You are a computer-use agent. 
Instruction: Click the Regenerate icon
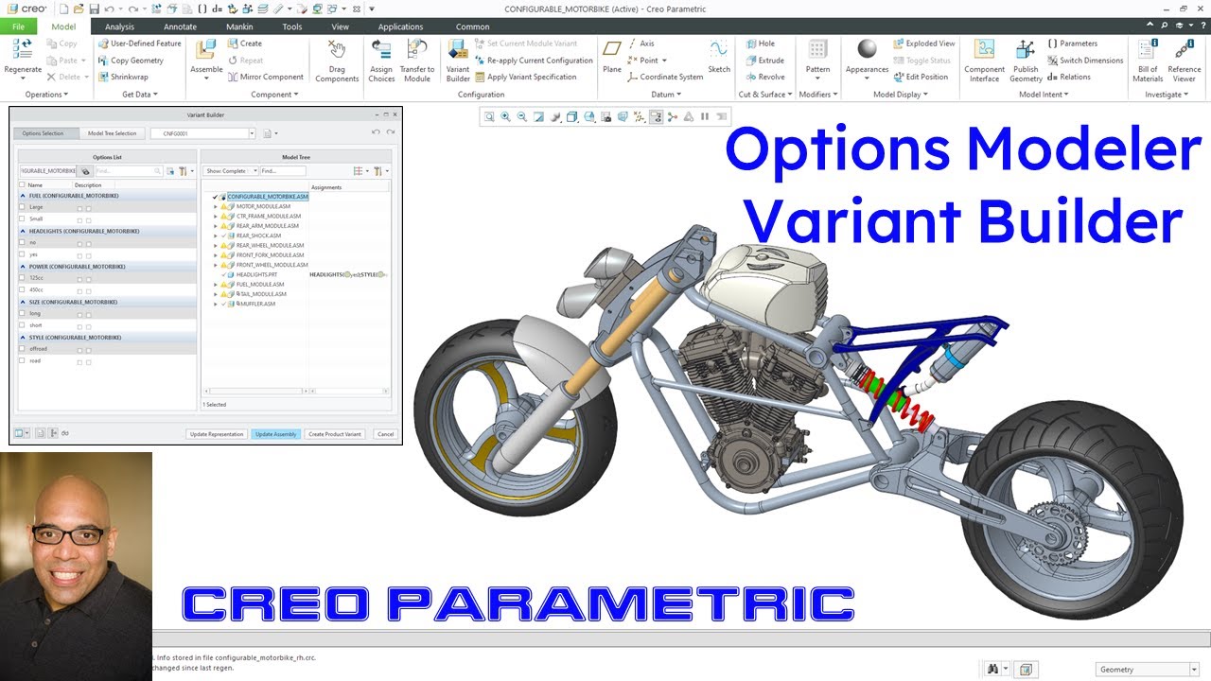[23, 49]
